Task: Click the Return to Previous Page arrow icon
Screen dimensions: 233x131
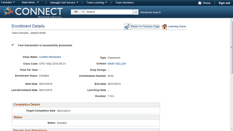Action: click(127, 27)
